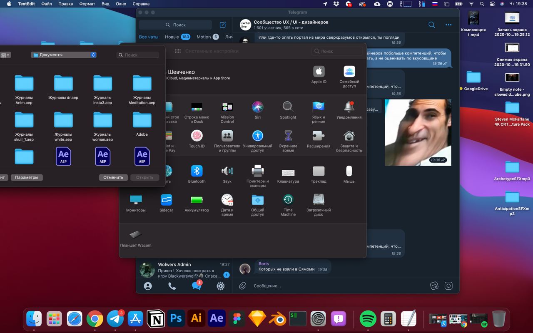Open Touch ID settings
This screenshot has height=333, width=533.
197,139
